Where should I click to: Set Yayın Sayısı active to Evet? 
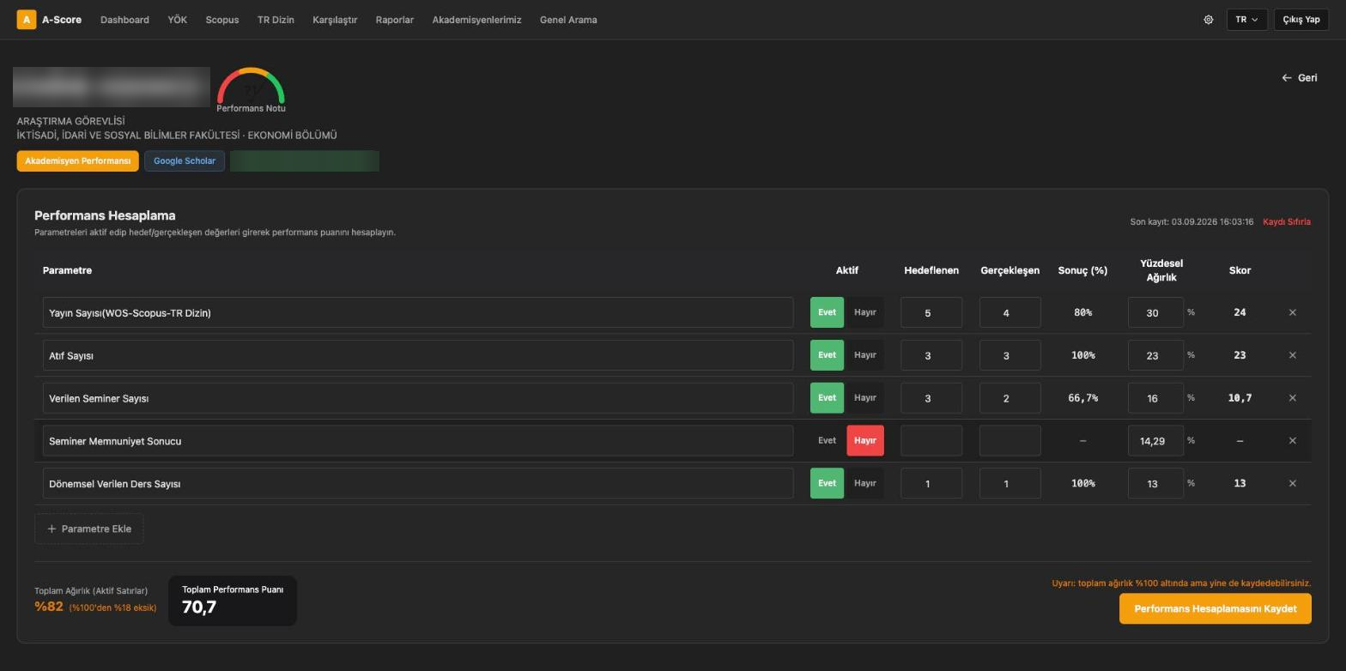[827, 312]
